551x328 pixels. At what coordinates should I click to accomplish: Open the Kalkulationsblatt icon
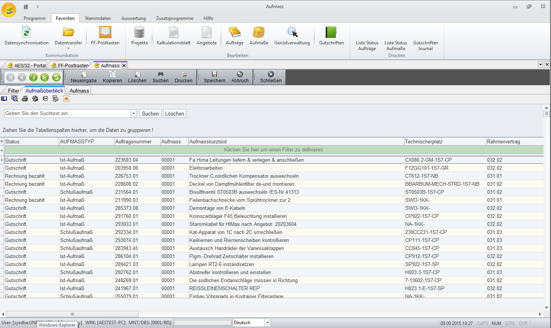[173, 36]
